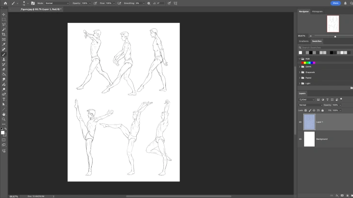The width and height of the screenshot is (353, 198).
Task: Select the Figure.jpg document tab
Action: (x=41, y=9)
